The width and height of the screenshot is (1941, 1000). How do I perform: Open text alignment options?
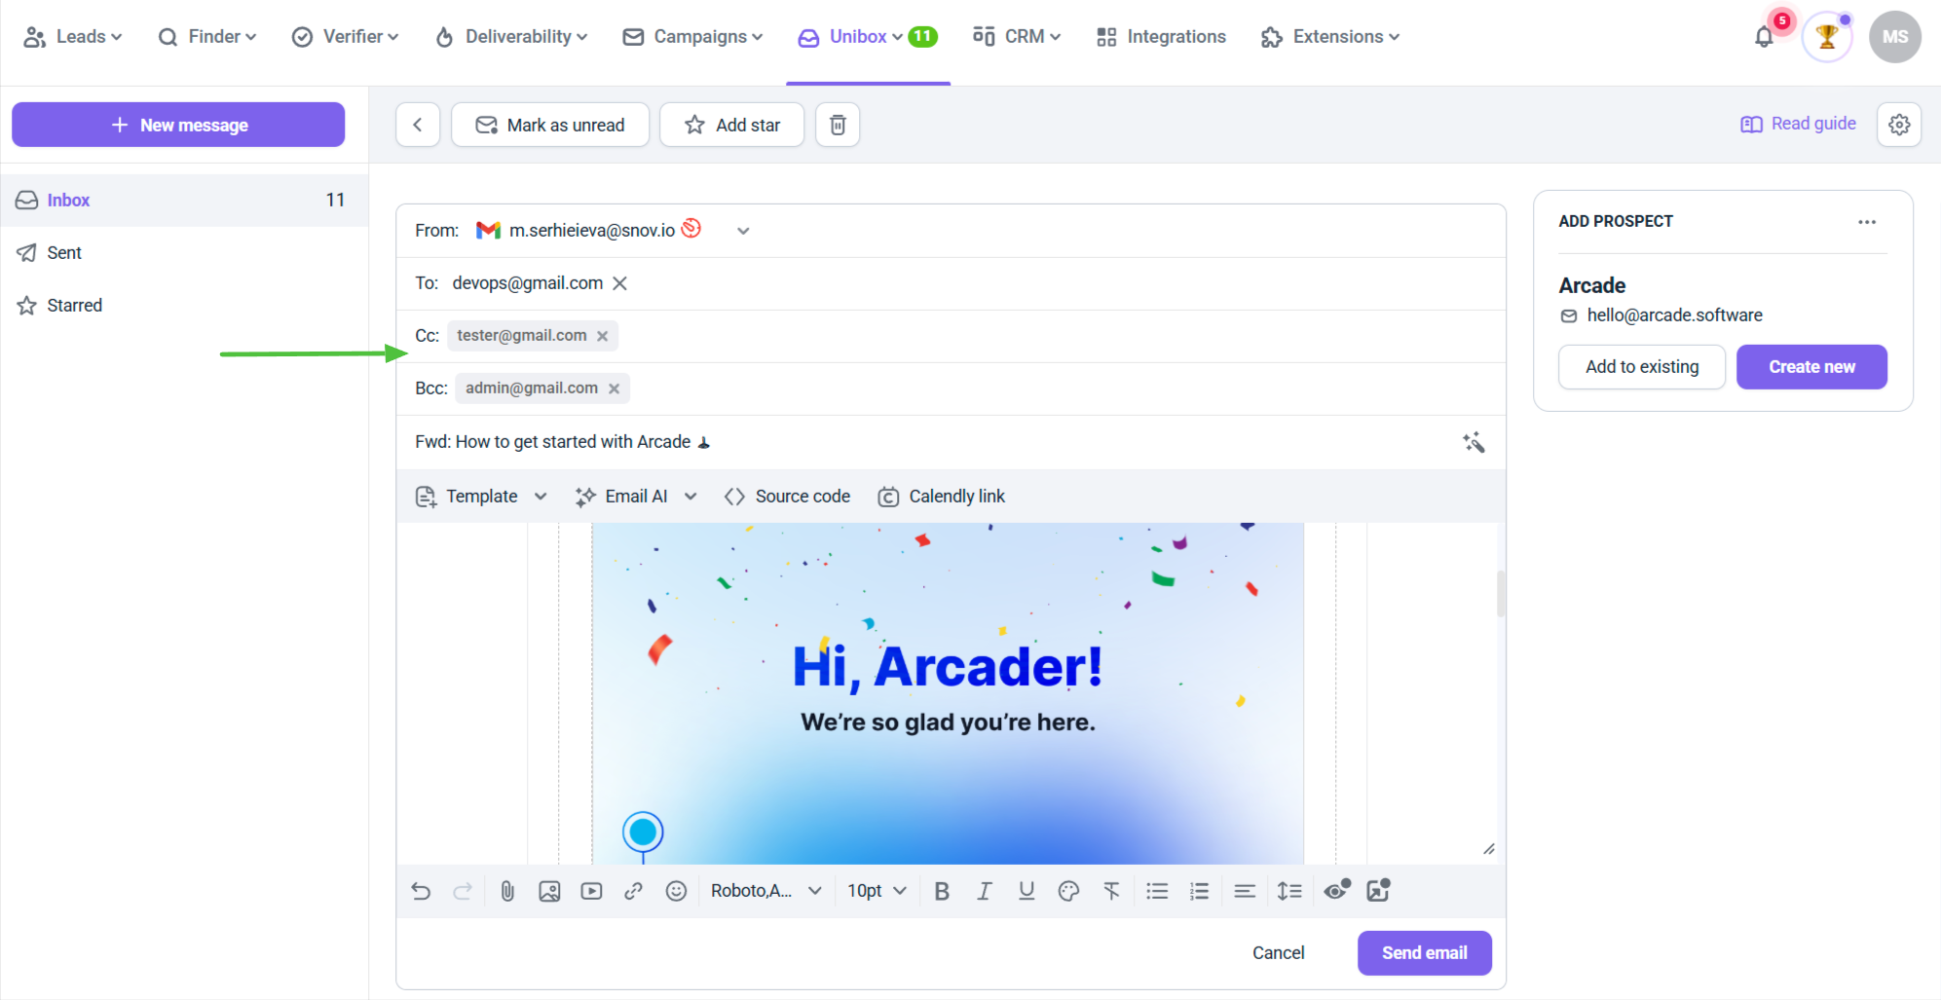(x=1245, y=891)
